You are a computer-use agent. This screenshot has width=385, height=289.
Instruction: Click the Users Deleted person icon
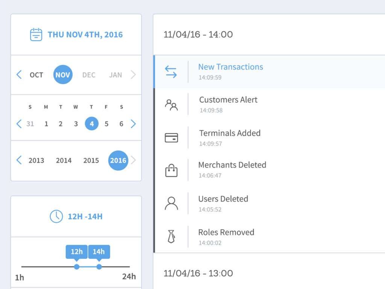click(171, 204)
